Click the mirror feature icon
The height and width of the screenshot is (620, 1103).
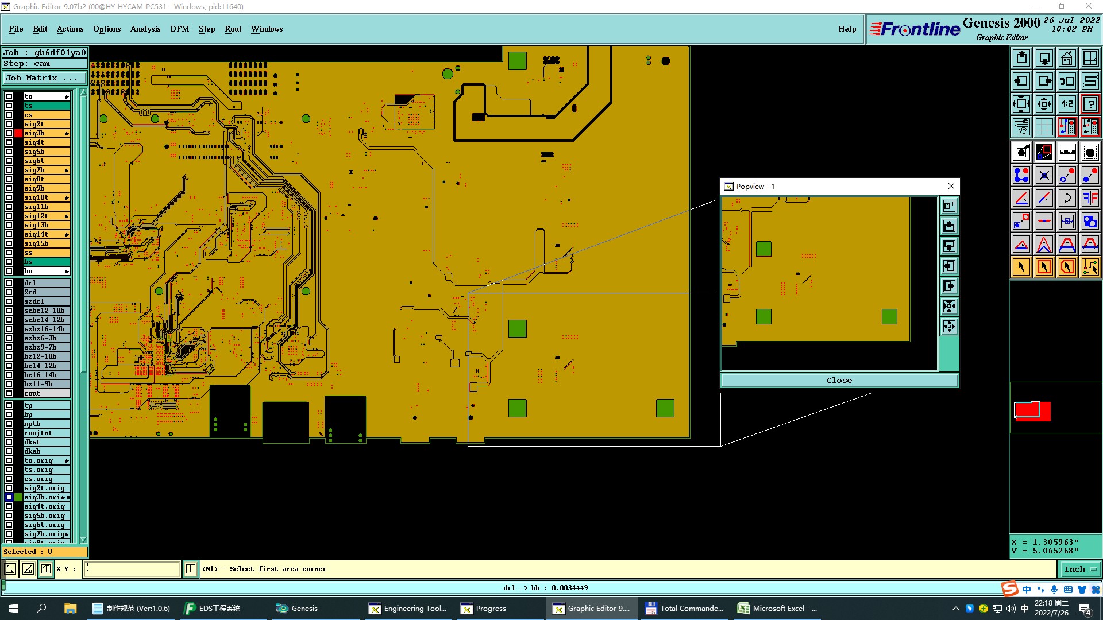coord(1090,198)
